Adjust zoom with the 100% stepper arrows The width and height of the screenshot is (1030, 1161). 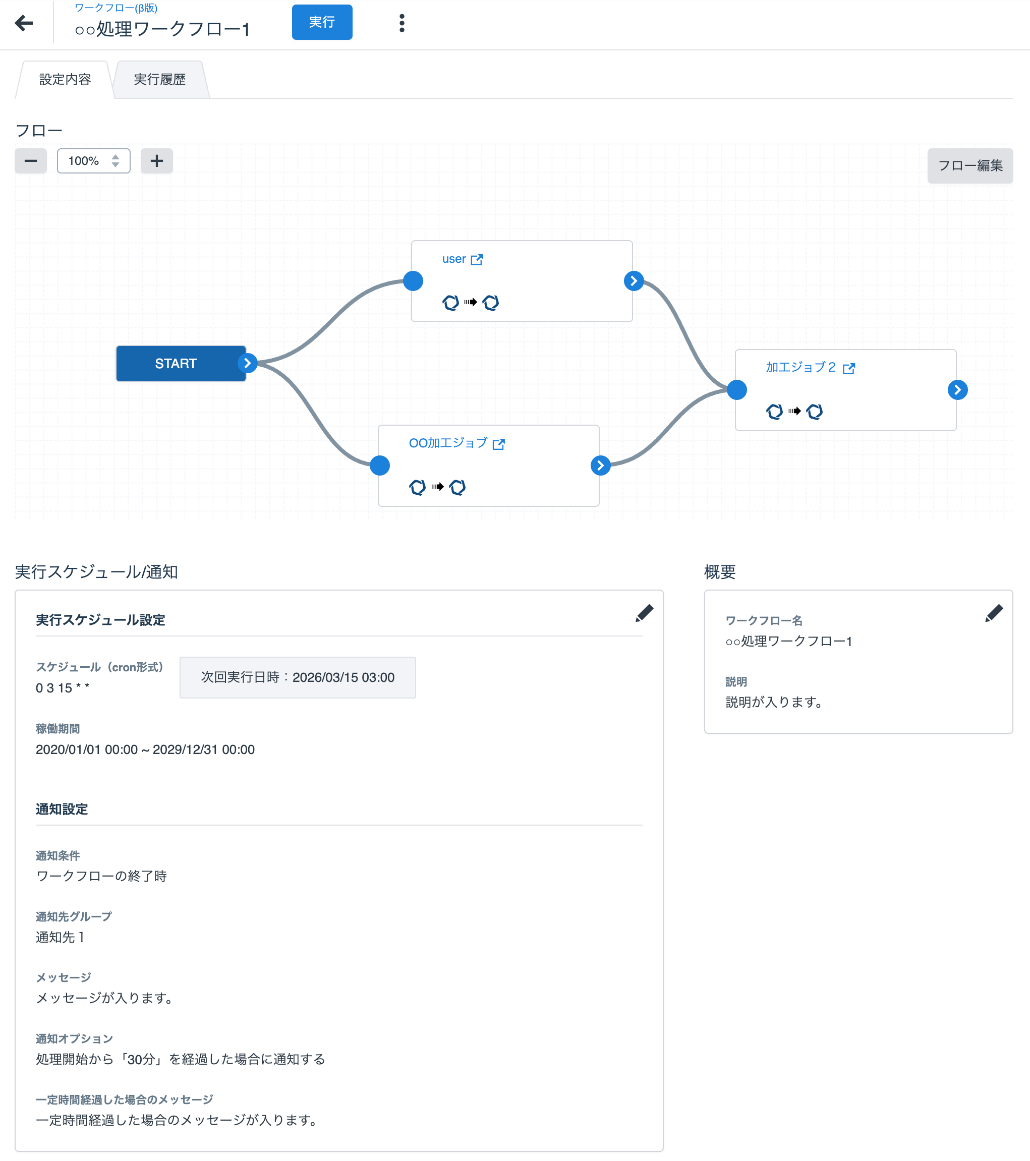point(116,161)
